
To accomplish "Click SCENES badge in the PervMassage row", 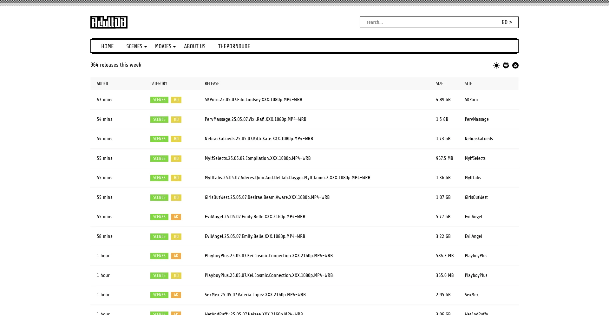I will (x=159, y=119).
